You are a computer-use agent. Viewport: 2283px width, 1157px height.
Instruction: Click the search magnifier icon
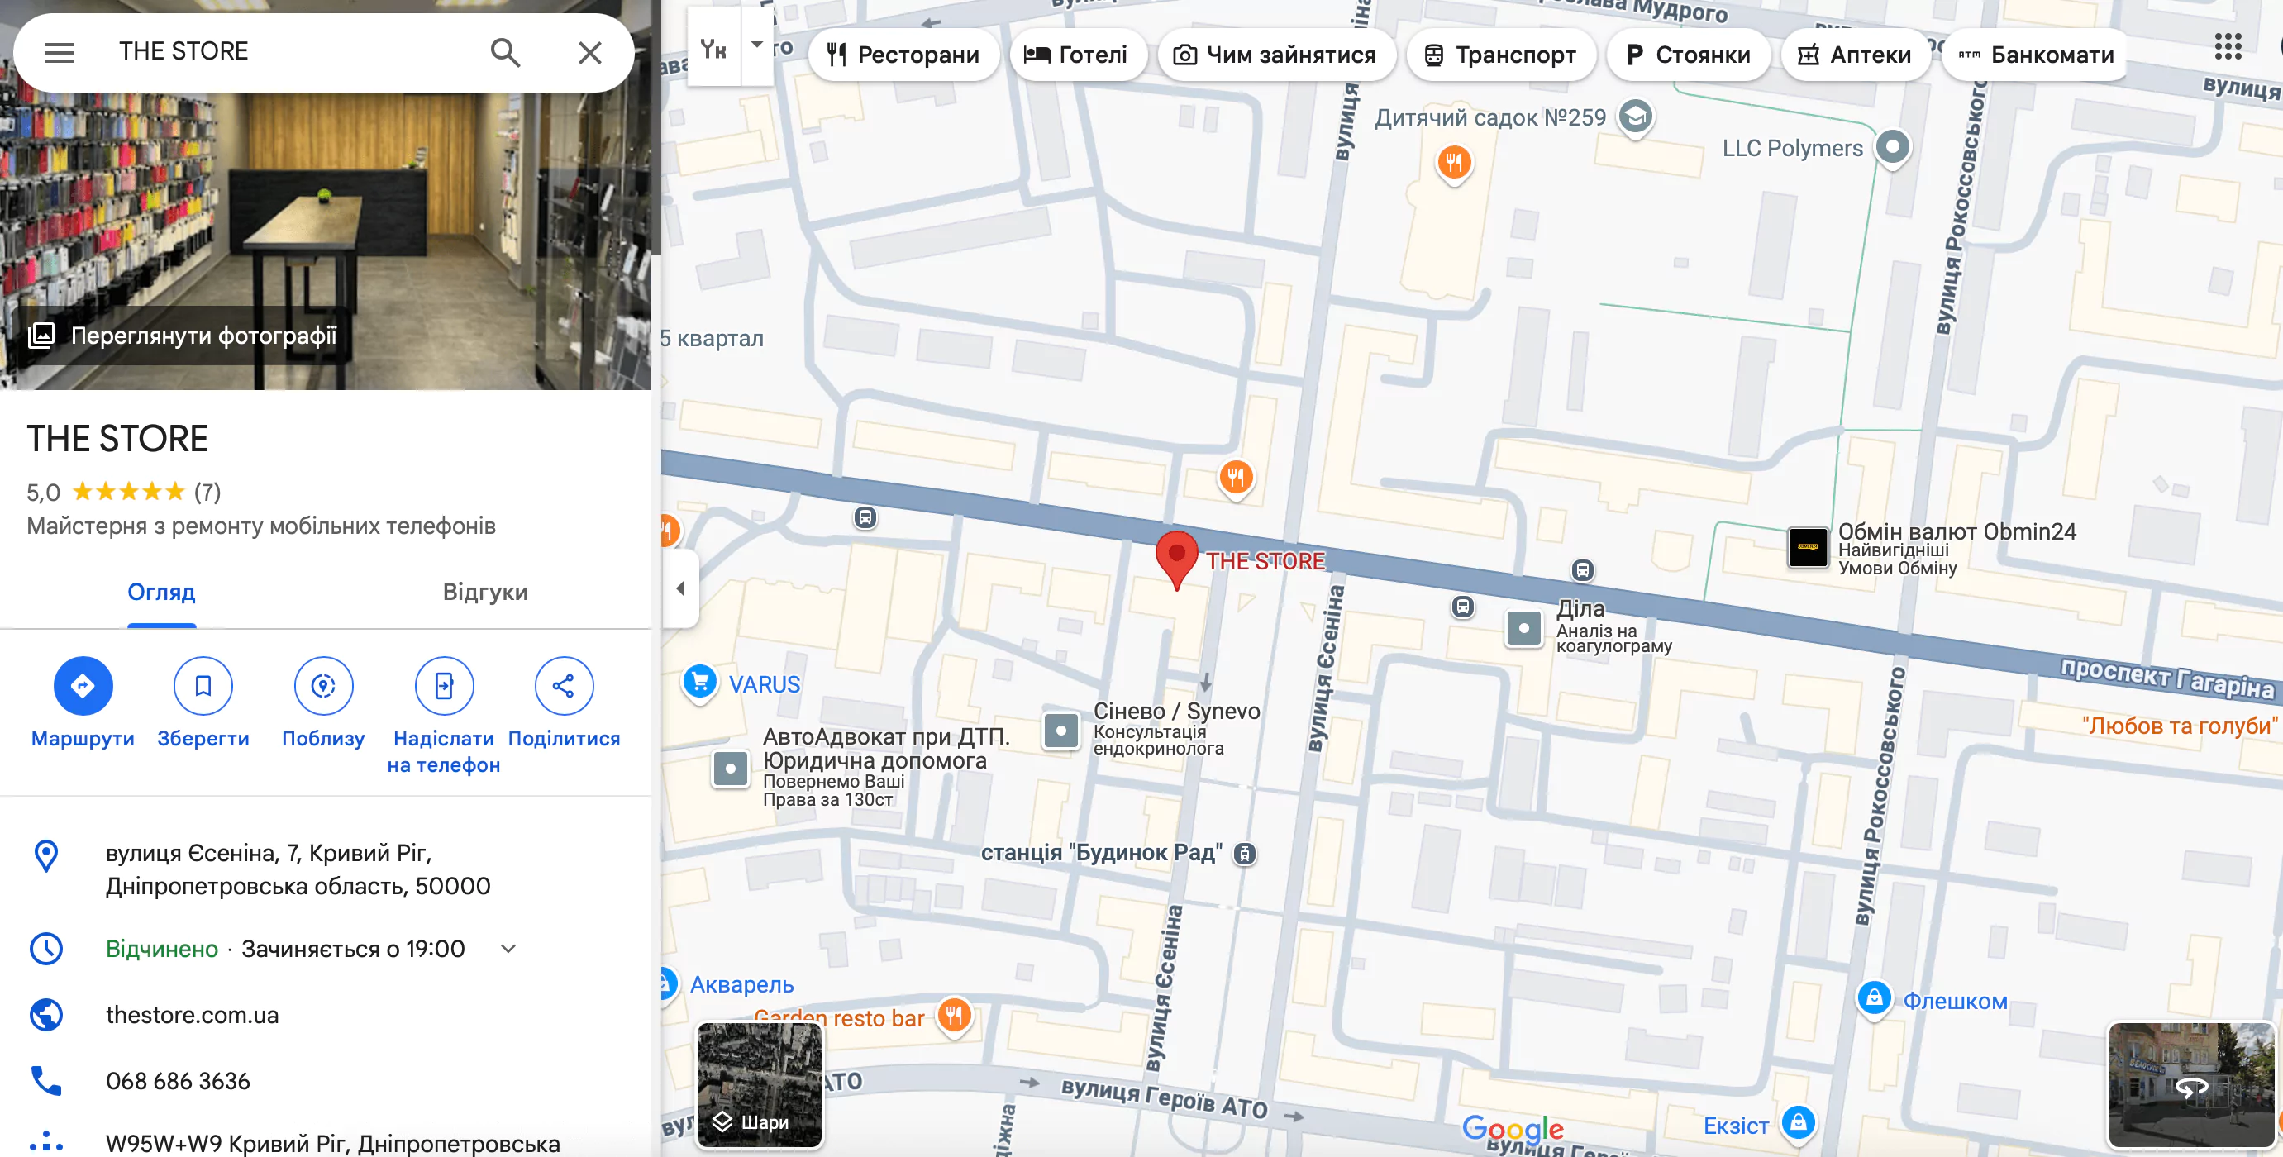pyautogui.click(x=505, y=53)
